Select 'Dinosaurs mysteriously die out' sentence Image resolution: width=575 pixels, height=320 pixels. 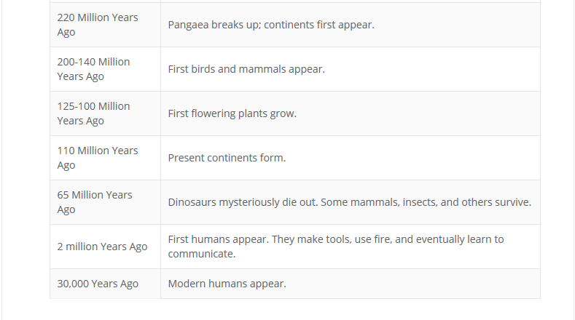click(243, 202)
